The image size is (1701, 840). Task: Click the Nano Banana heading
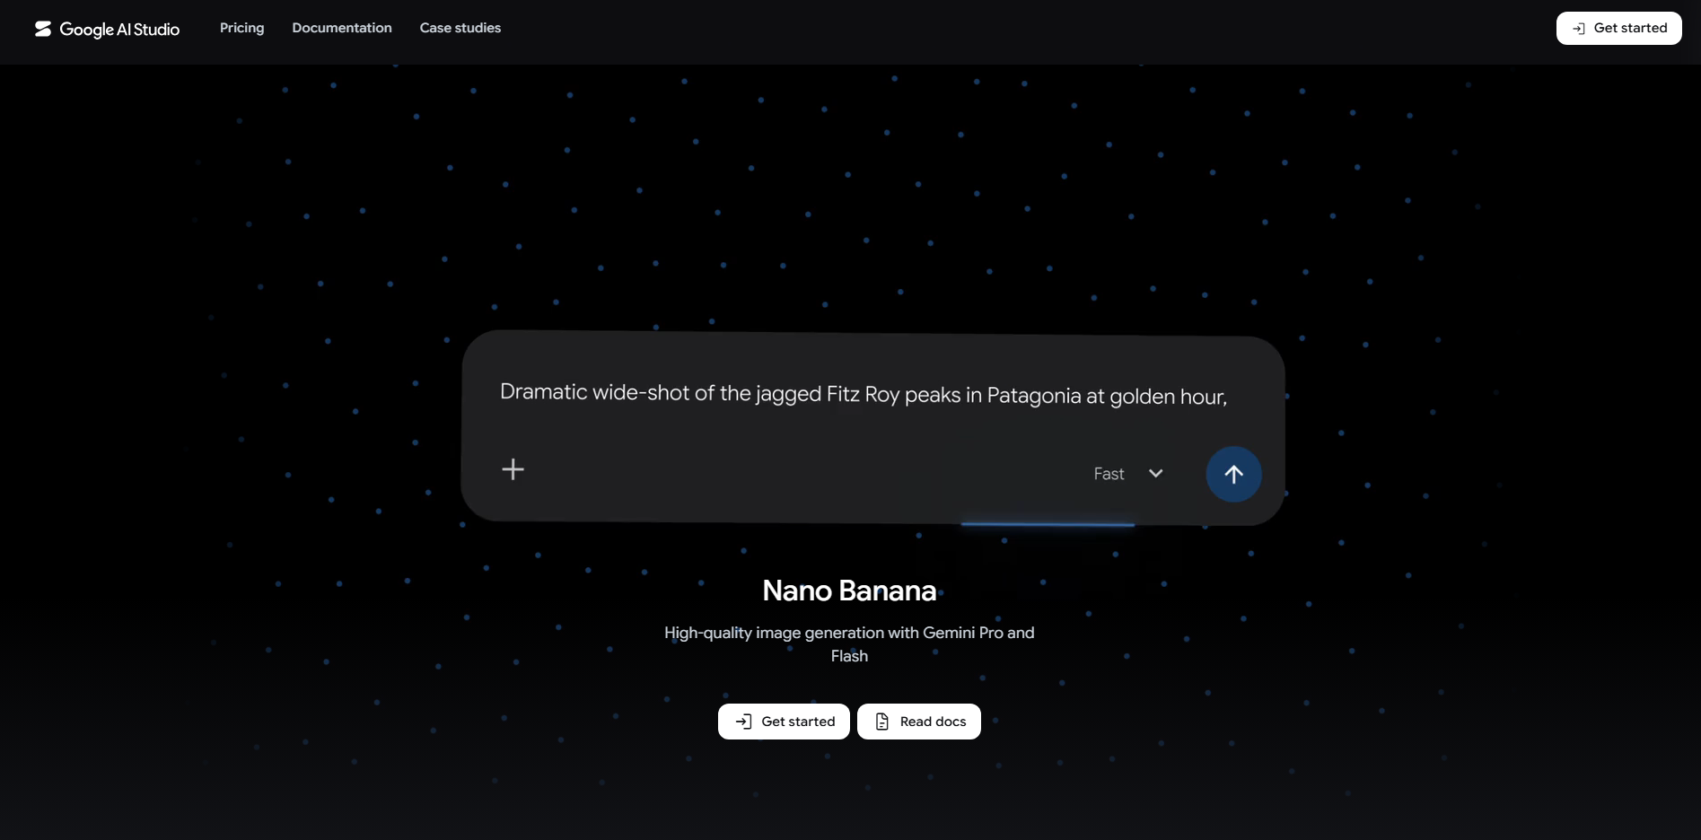point(849,591)
